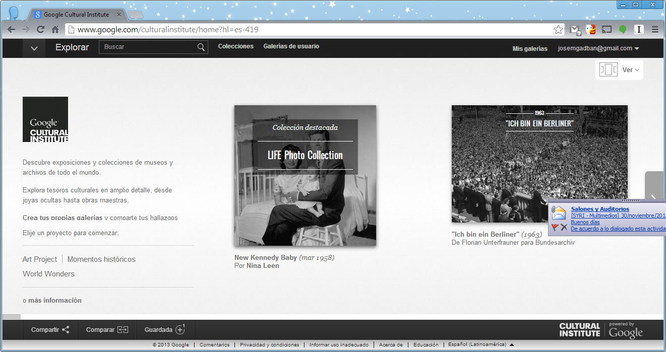Open the Google Cast extension icon
The height and width of the screenshot is (352, 666).
tap(607, 30)
